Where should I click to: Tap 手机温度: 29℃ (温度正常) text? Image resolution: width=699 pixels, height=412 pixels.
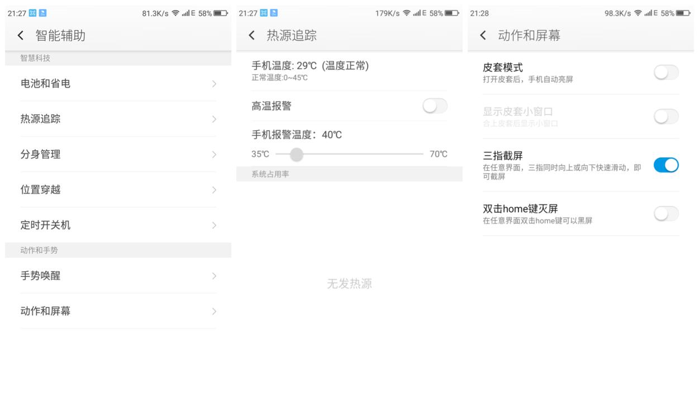310,66
